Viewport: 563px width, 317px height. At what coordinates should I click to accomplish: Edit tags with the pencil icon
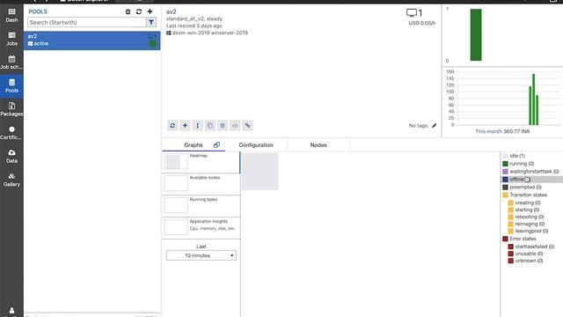point(434,125)
